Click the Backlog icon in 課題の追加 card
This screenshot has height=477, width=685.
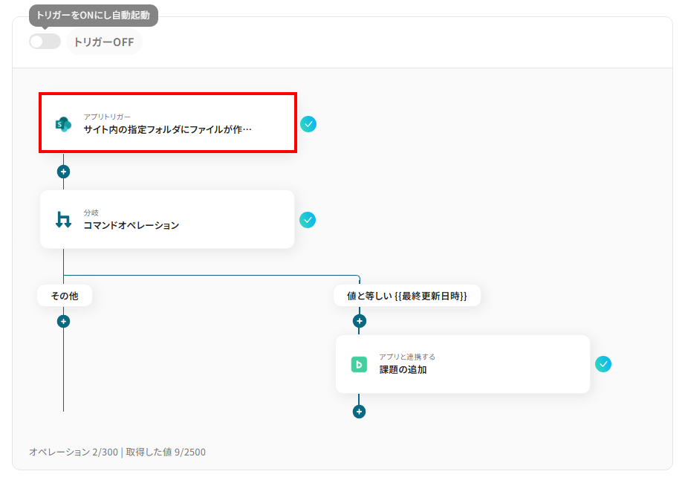tap(359, 364)
